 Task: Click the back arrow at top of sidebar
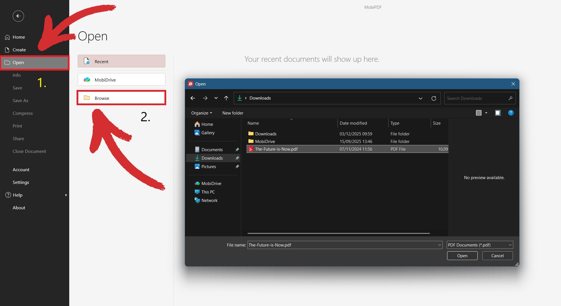click(18, 16)
